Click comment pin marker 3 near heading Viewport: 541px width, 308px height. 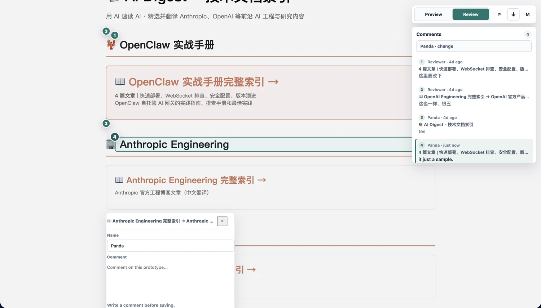pos(106,31)
